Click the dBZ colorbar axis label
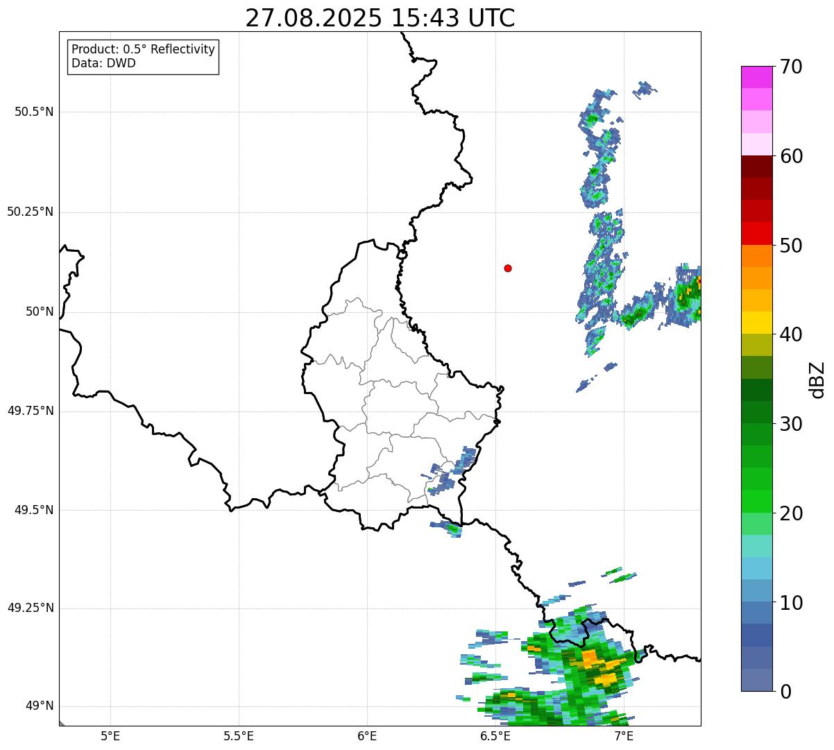Viewport: 834px width, 750px height. click(x=817, y=380)
